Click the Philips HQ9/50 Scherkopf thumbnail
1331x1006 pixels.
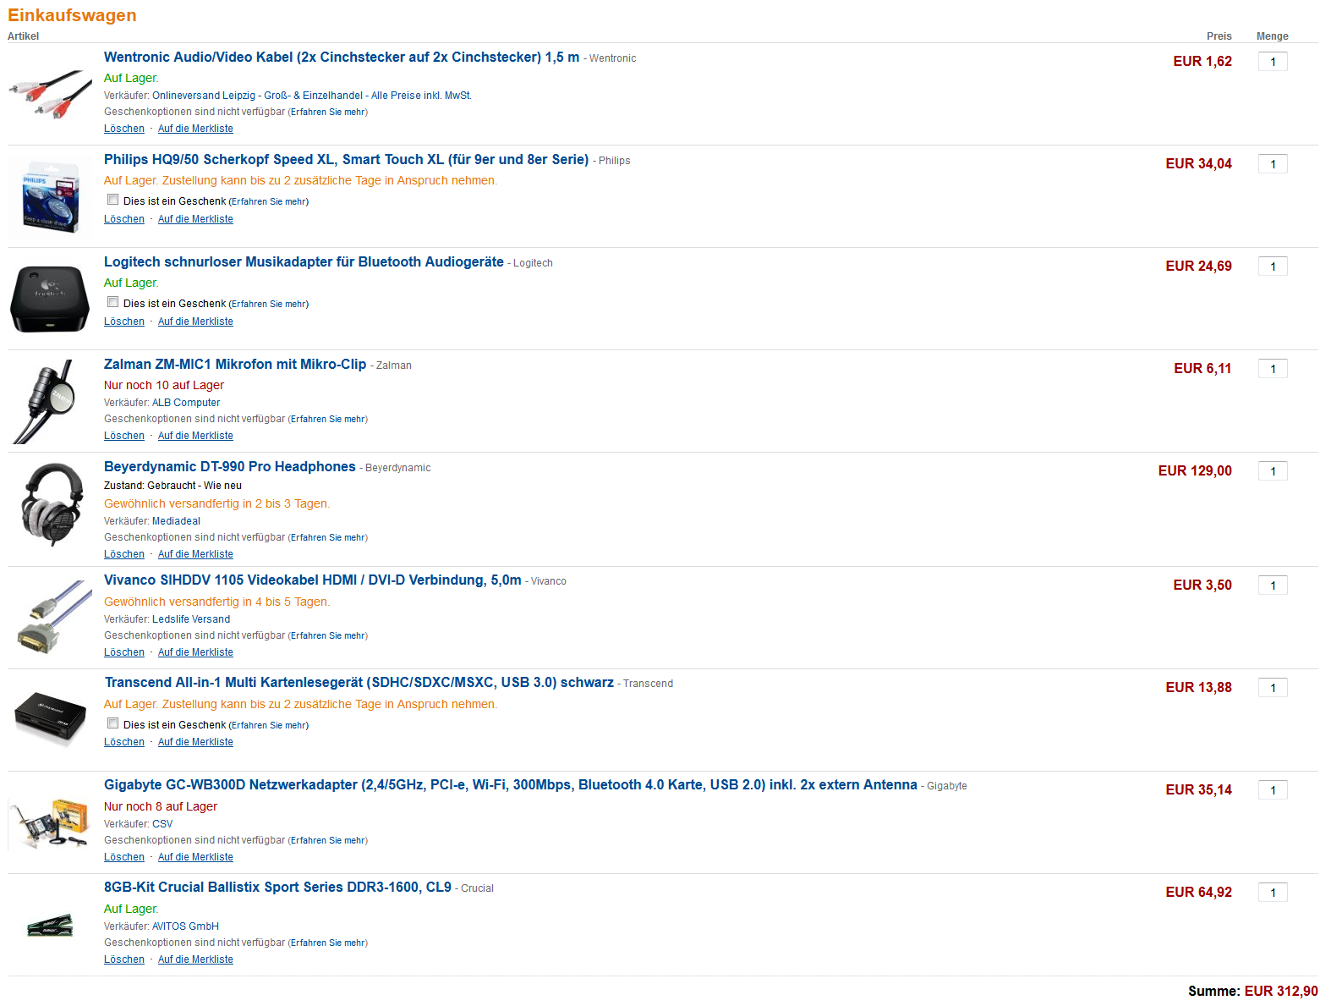(50, 196)
